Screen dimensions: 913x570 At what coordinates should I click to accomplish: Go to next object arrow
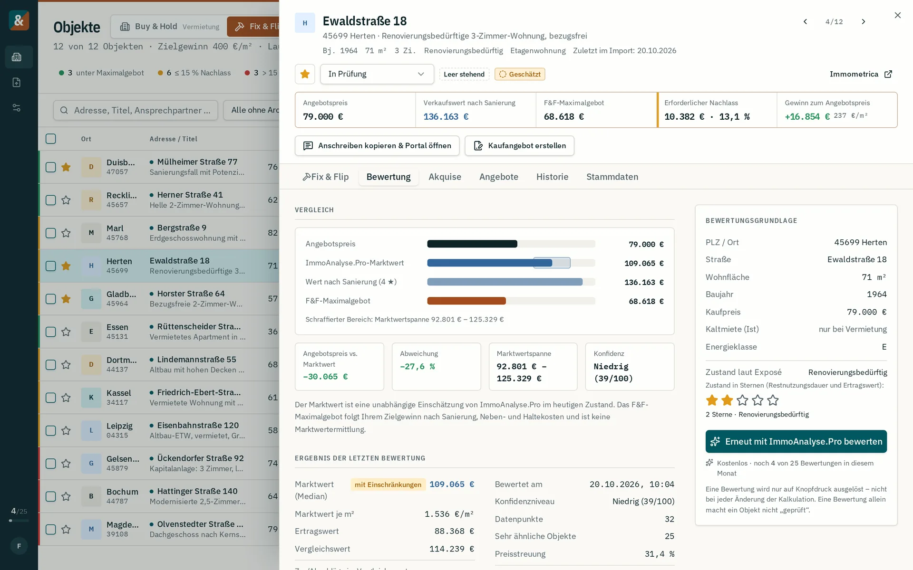point(864,21)
